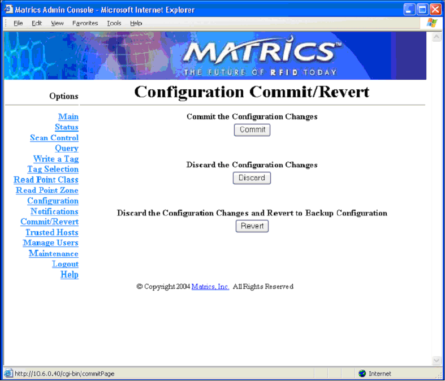Click 'Revert to Backup Configuration' text
The image size is (445, 381).
click(327, 213)
